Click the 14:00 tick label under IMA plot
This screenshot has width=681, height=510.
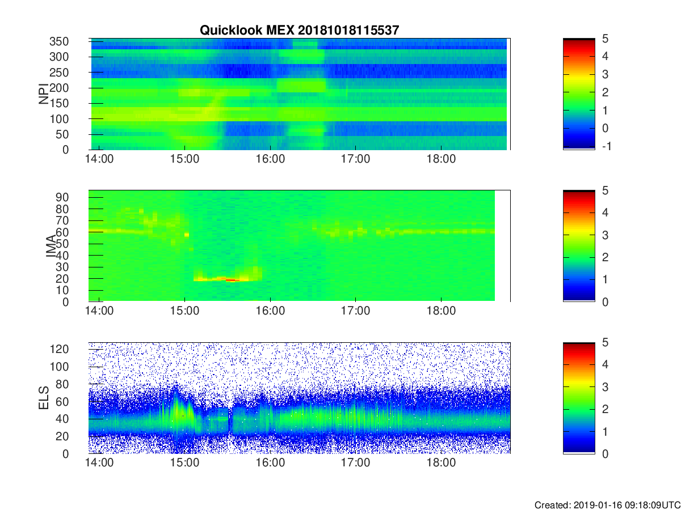tap(99, 311)
